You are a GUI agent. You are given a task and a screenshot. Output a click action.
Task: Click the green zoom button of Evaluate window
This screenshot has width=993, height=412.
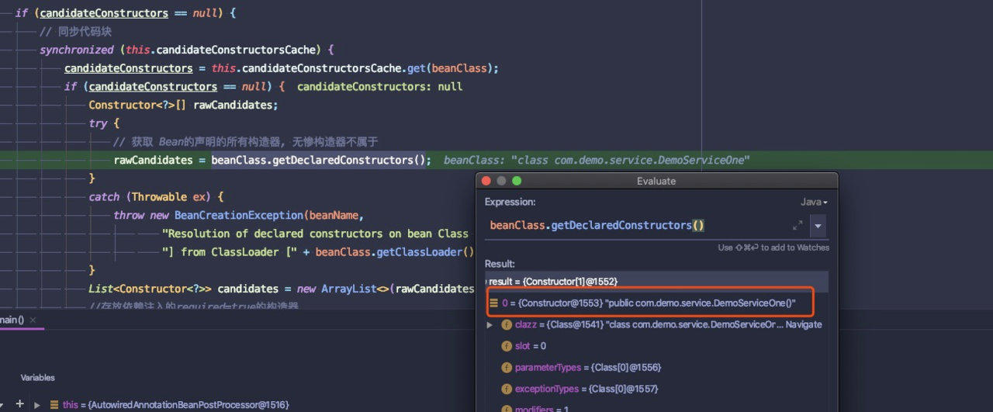click(517, 181)
